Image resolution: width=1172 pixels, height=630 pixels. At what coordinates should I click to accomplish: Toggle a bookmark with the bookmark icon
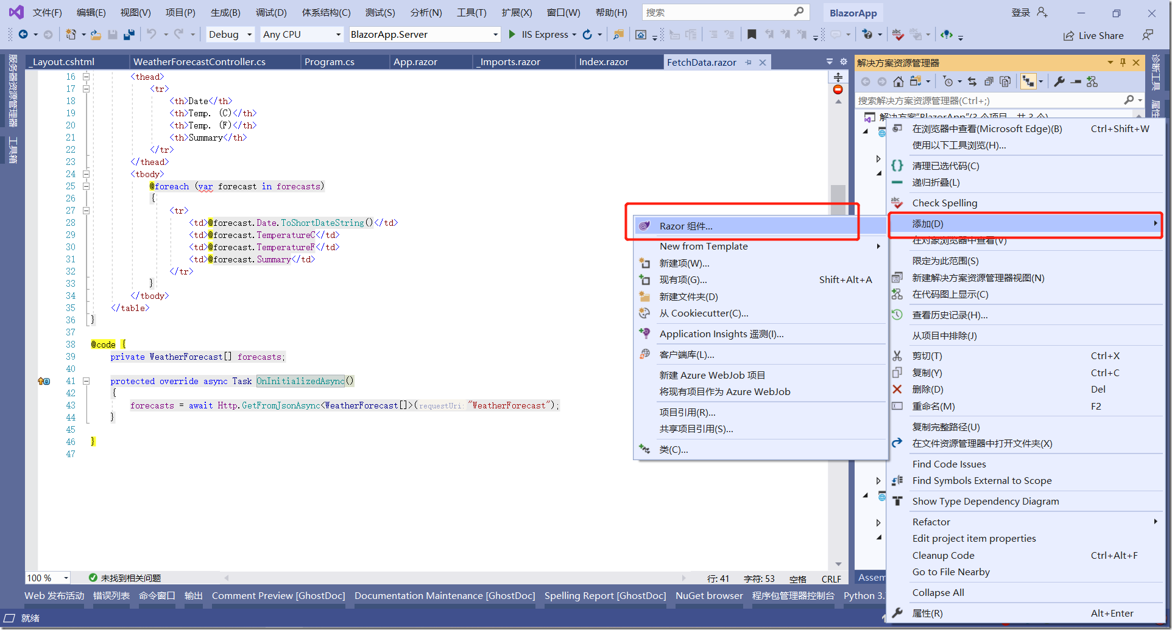(x=752, y=35)
